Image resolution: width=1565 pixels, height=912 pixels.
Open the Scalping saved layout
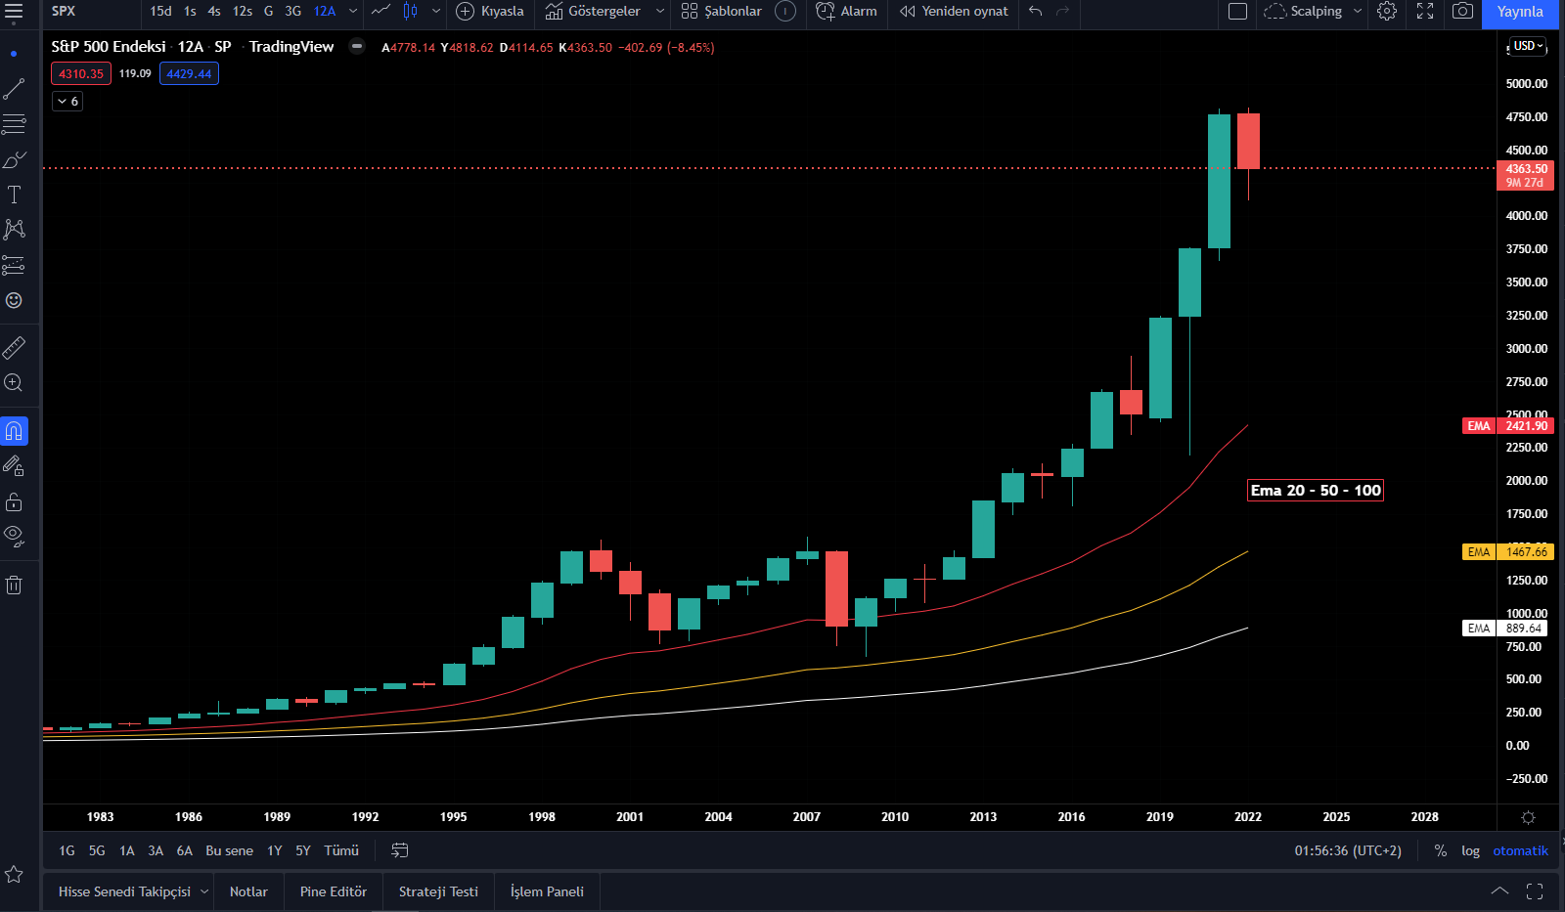point(1304,12)
